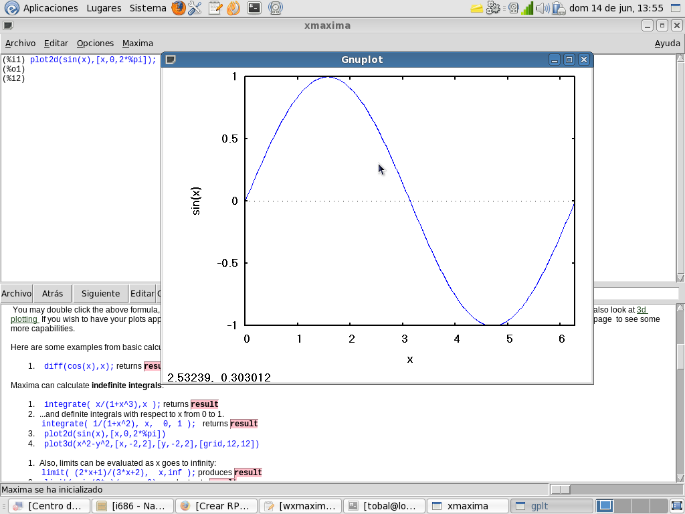Screen dimensions: 685x514
Task: Open the Maxima menu
Action: pyautogui.click(x=136, y=43)
